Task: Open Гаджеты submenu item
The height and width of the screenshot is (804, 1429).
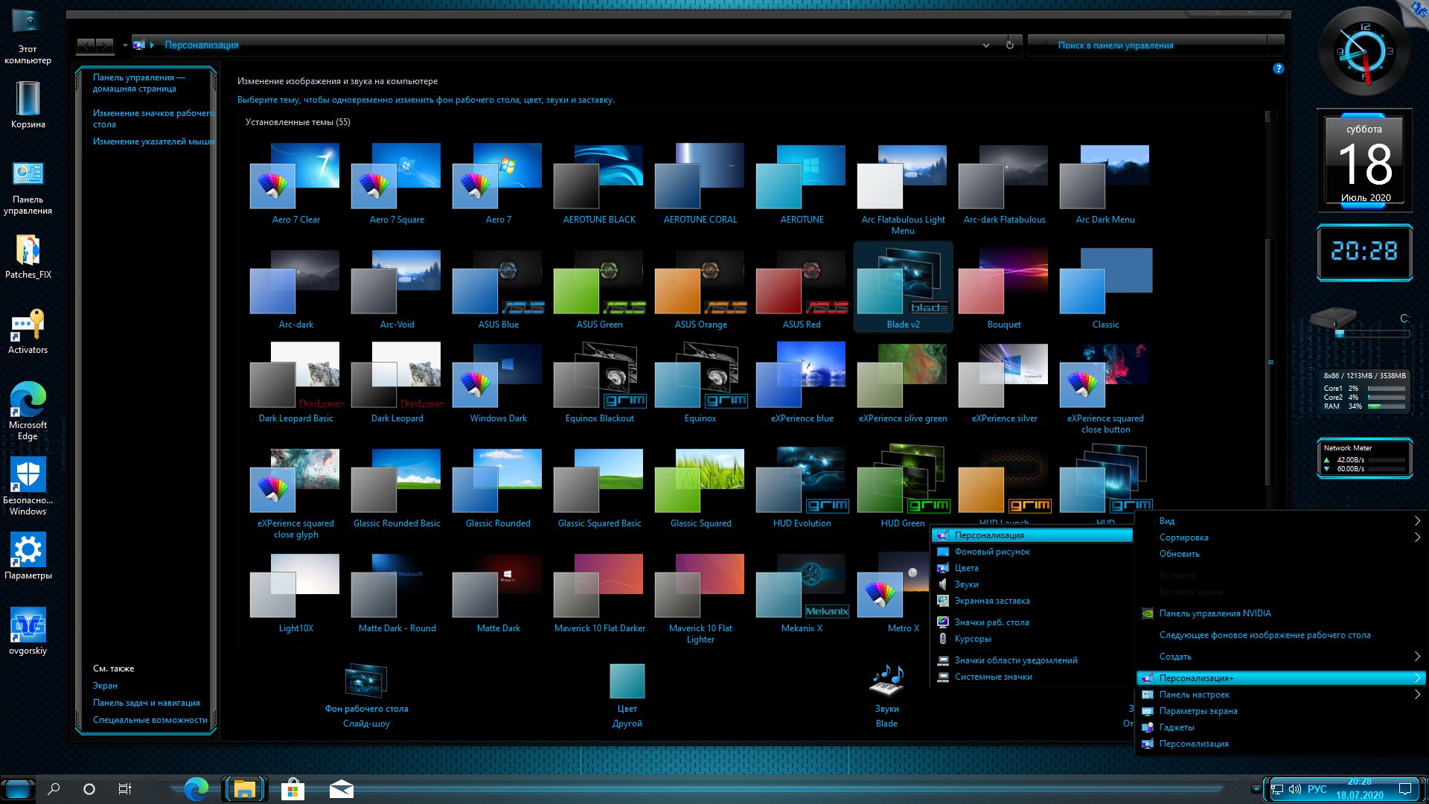Action: [x=1176, y=727]
